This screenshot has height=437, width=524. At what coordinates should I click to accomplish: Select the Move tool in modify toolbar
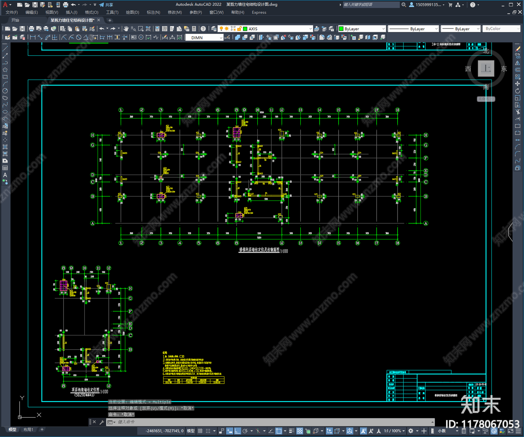517,84
